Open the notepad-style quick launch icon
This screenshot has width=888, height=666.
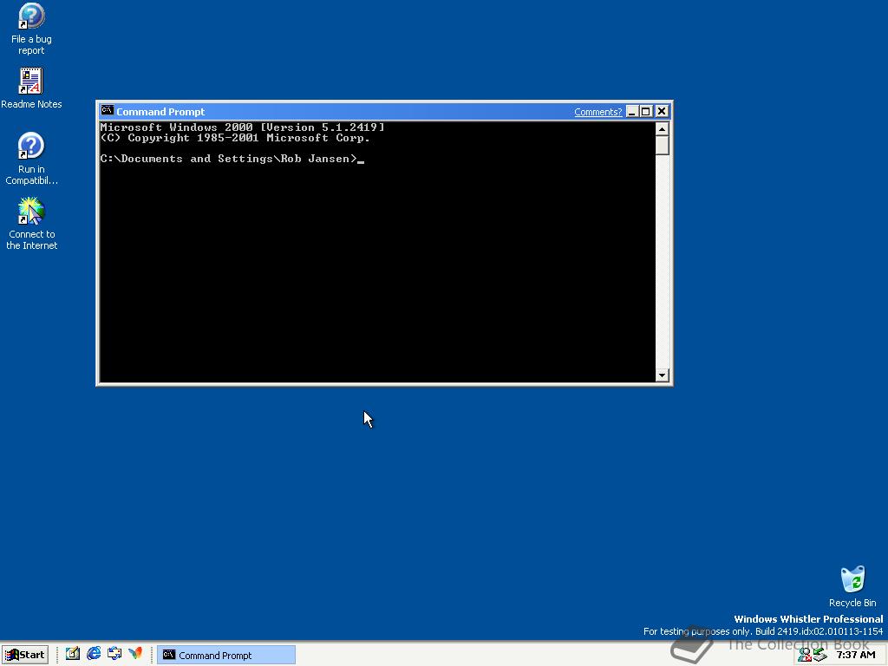73,654
